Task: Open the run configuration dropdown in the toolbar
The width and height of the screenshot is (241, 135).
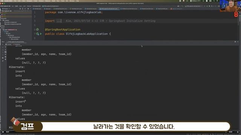Action: [194, 6]
